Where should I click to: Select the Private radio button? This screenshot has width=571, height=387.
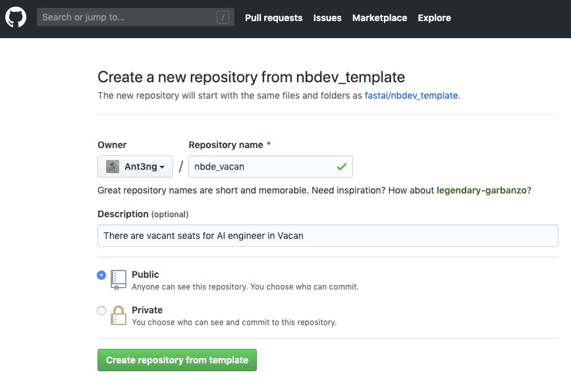(101, 311)
